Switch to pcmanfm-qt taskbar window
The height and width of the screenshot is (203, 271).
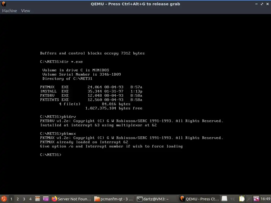click(x=114, y=199)
